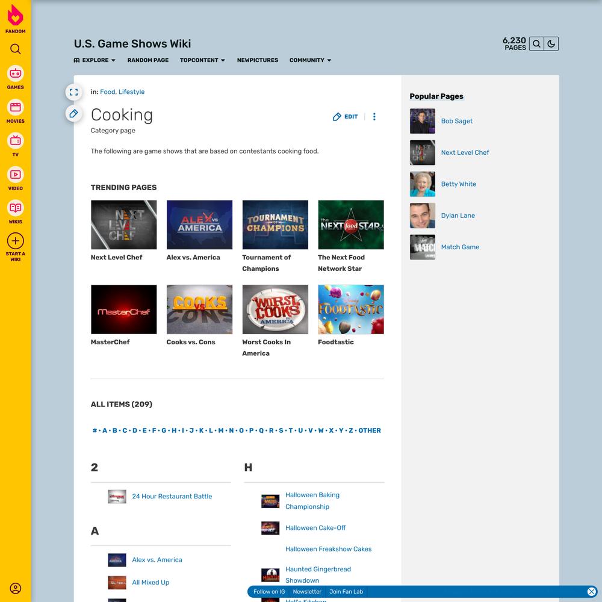
Task: Open Next Level Chef in Popular Pages
Action: 465,152
